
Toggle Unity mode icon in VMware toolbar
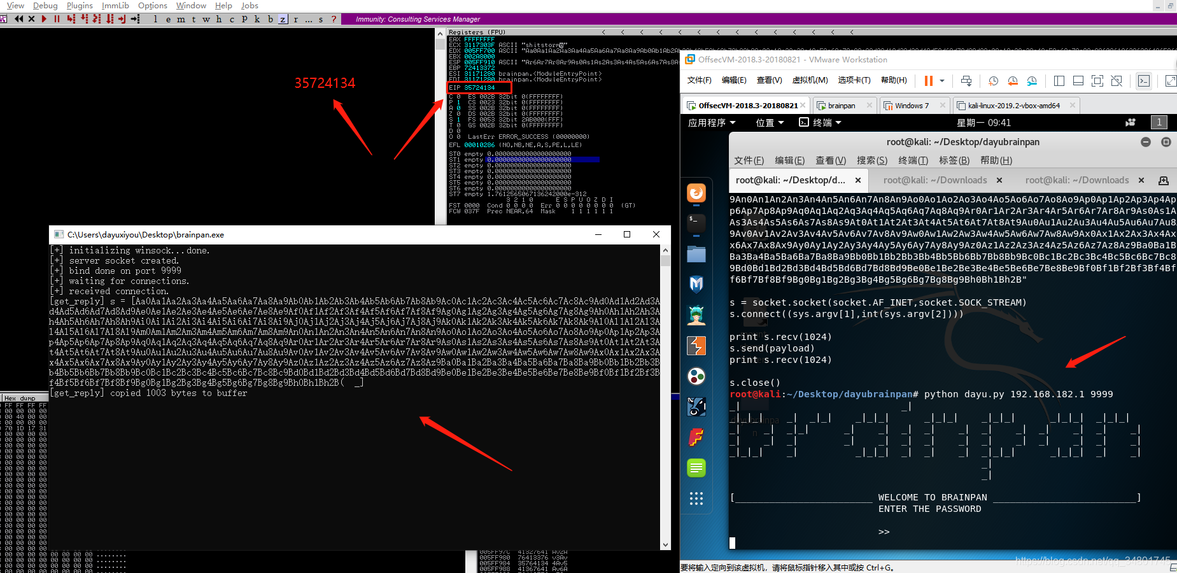pyautogui.click(x=1117, y=81)
